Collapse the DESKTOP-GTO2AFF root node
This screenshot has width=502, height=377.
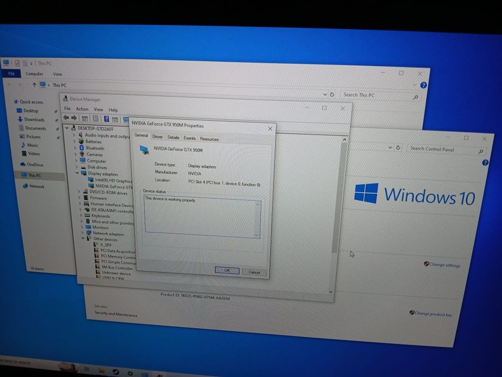click(x=67, y=128)
